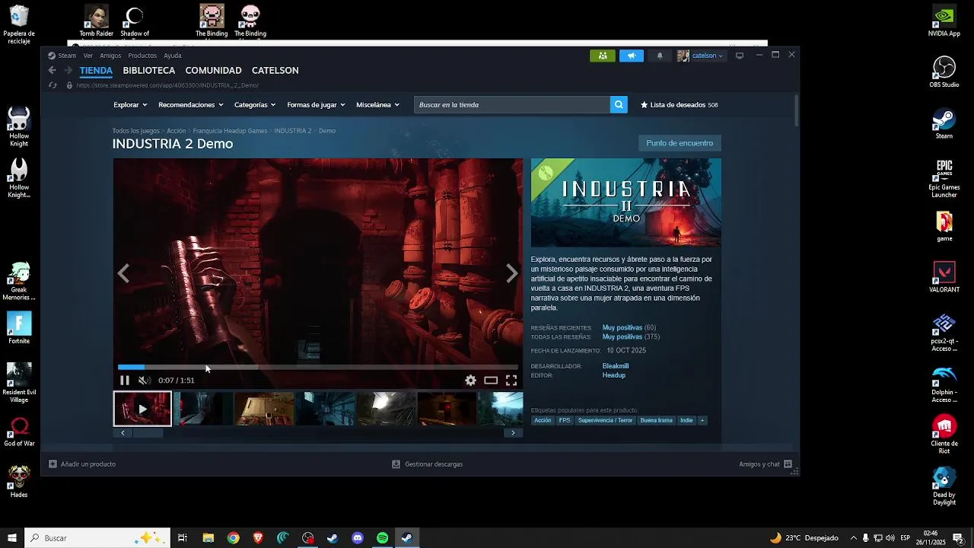Reload the store page
The width and height of the screenshot is (974, 548).
pyautogui.click(x=53, y=85)
